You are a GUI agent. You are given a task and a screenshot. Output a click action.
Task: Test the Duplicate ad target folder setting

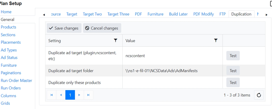[233, 71]
